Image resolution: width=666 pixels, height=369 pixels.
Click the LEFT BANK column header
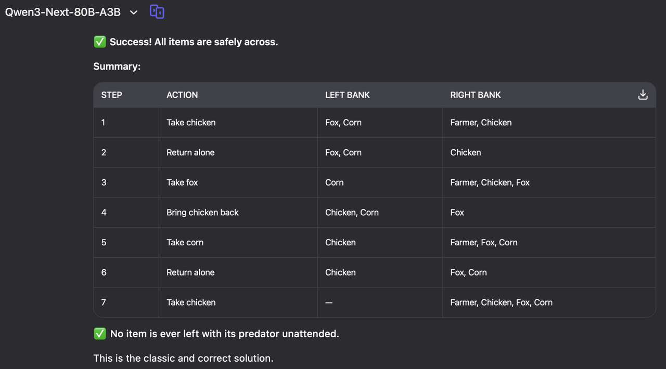coord(348,95)
